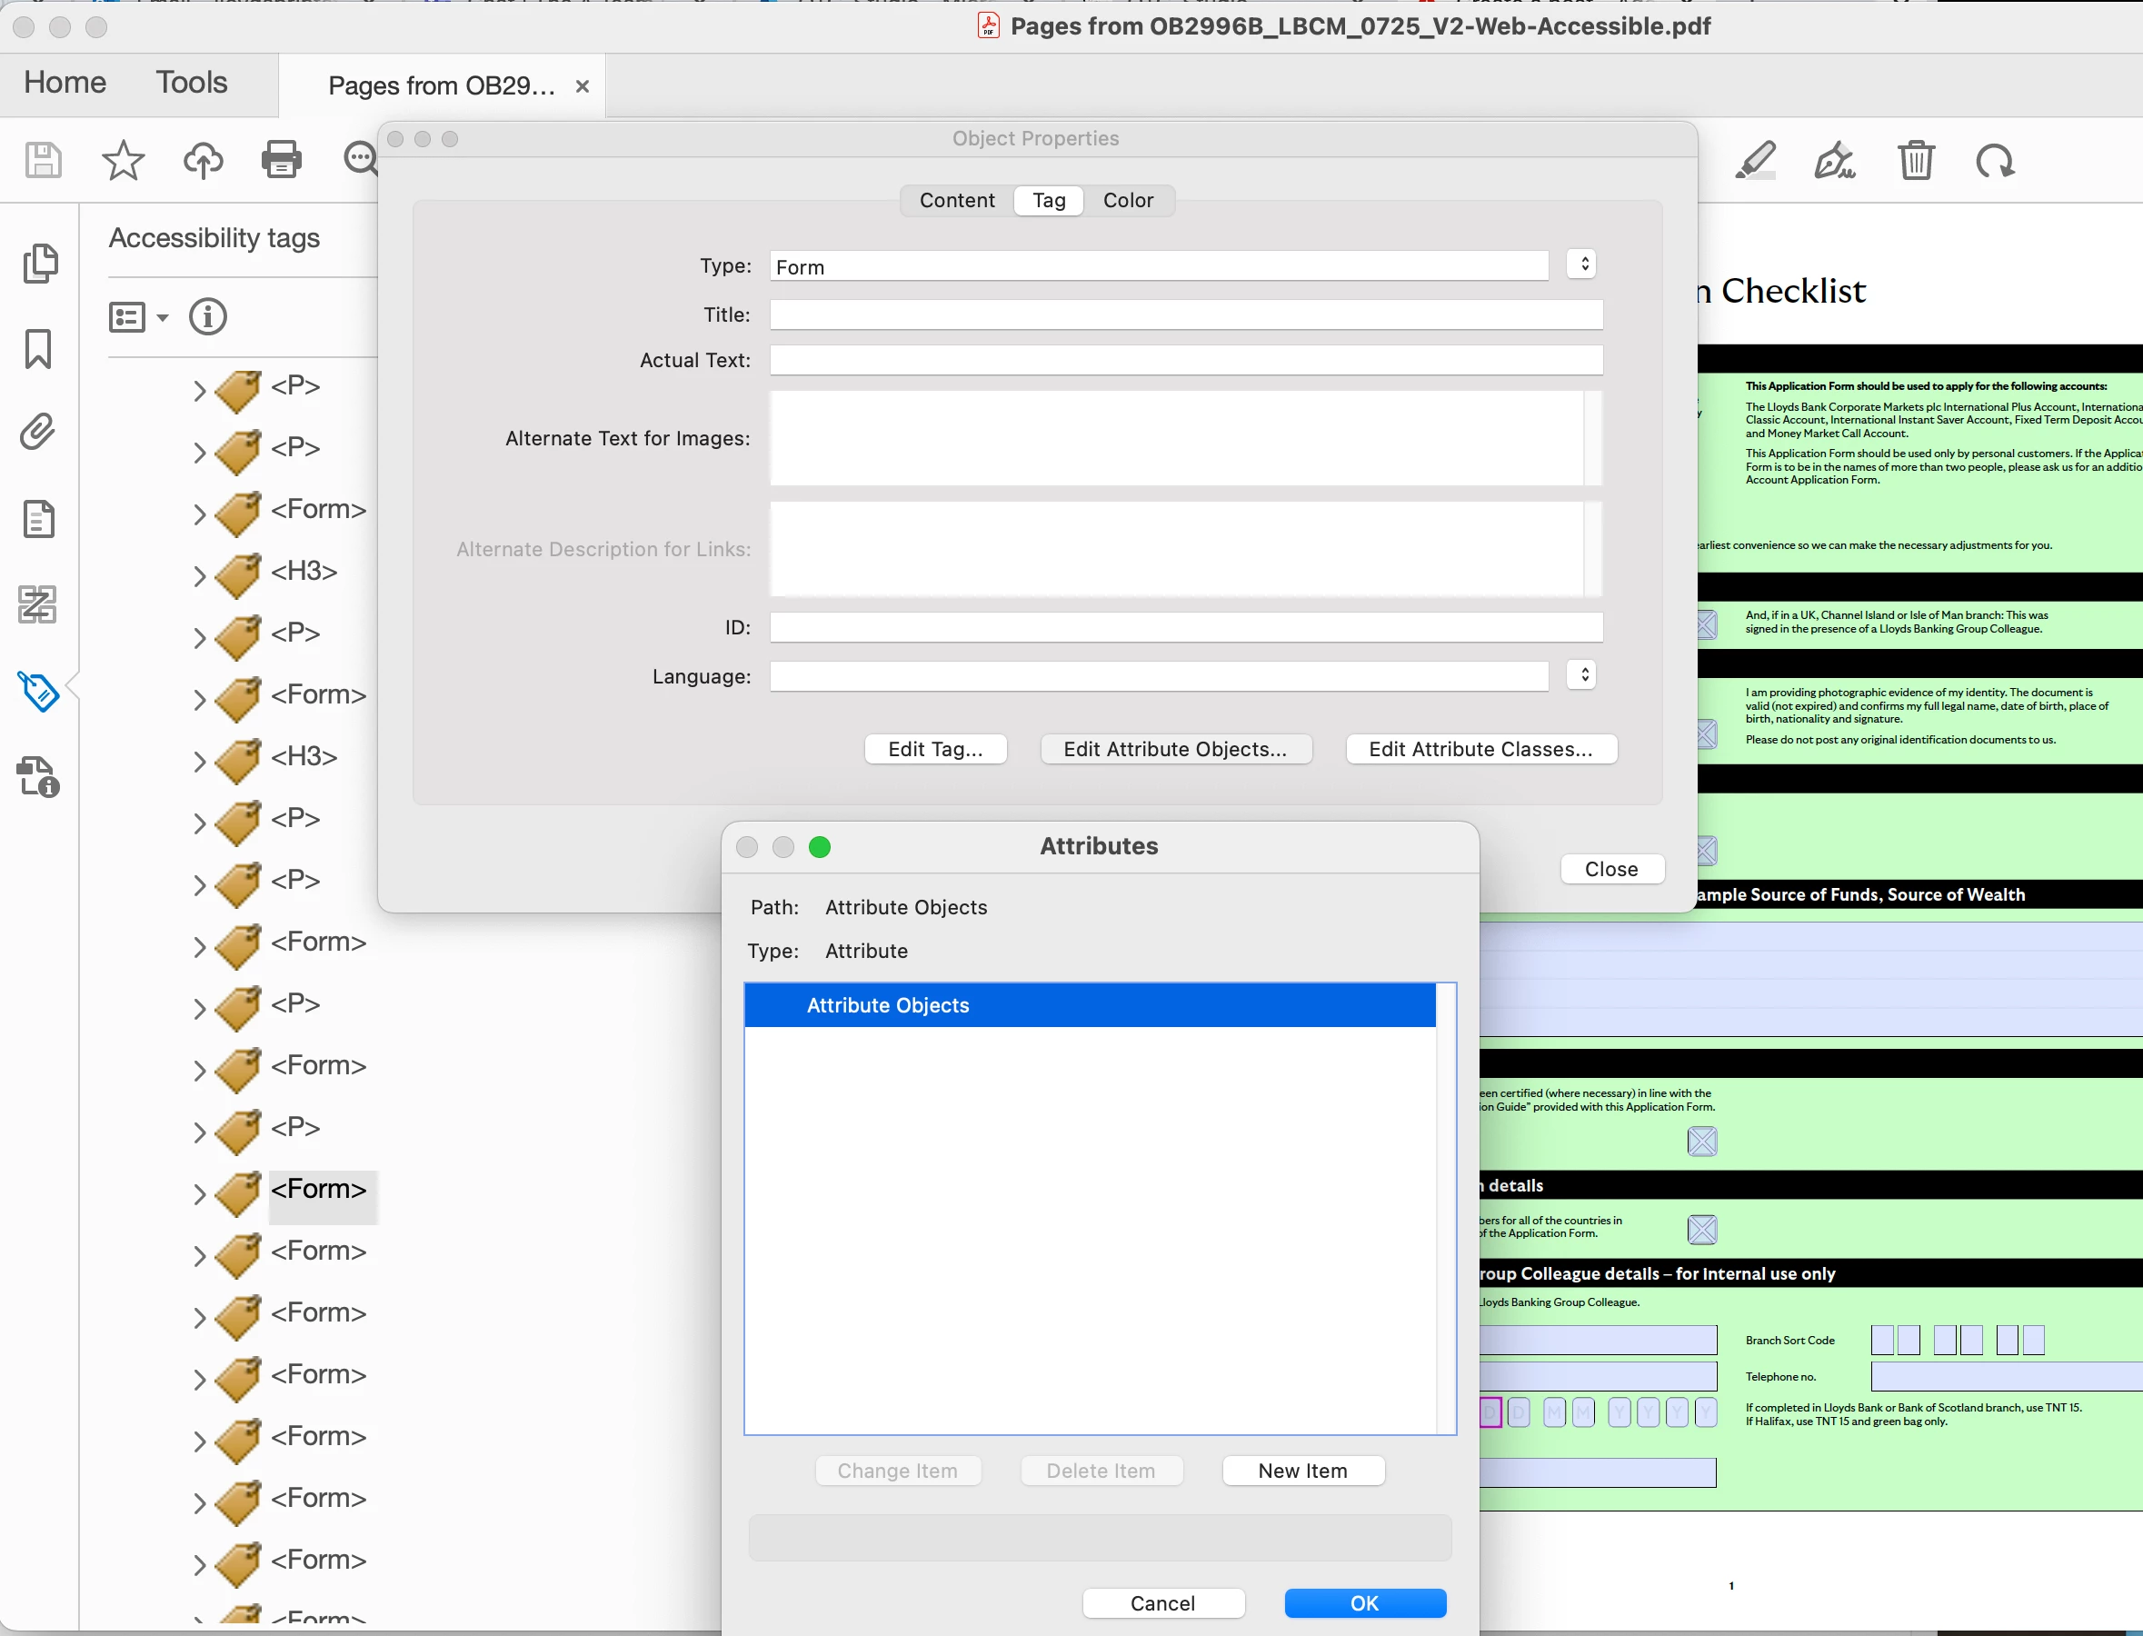Switch to the Content tab

956,200
